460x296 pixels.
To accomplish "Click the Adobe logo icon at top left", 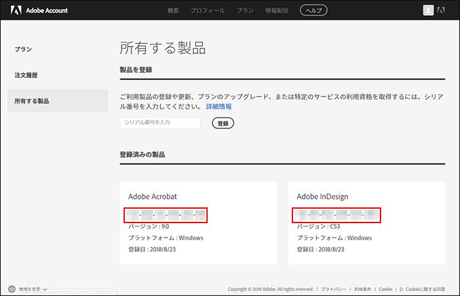I will (x=16, y=11).
